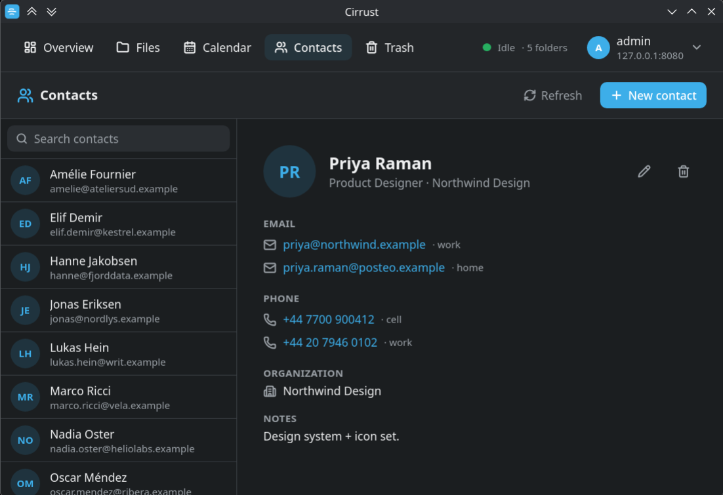Click the 'Product Designer · Northwind Design' subtitle
The width and height of the screenshot is (723, 495).
pos(429,183)
